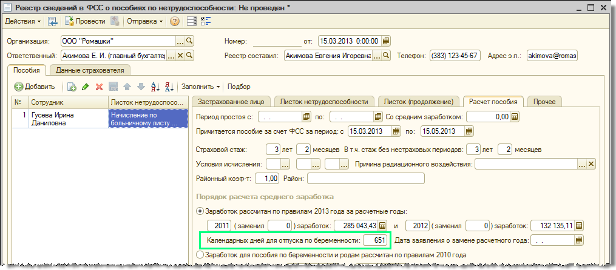The image size is (616, 270).
Task: Open the Действия dropdown menu
Action: coord(23,22)
